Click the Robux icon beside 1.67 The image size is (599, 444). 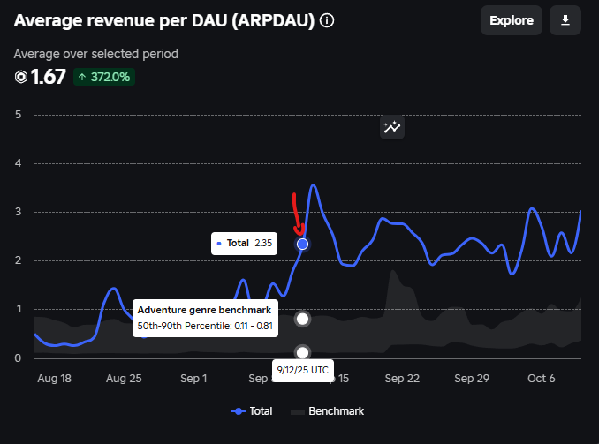[x=21, y=77]
